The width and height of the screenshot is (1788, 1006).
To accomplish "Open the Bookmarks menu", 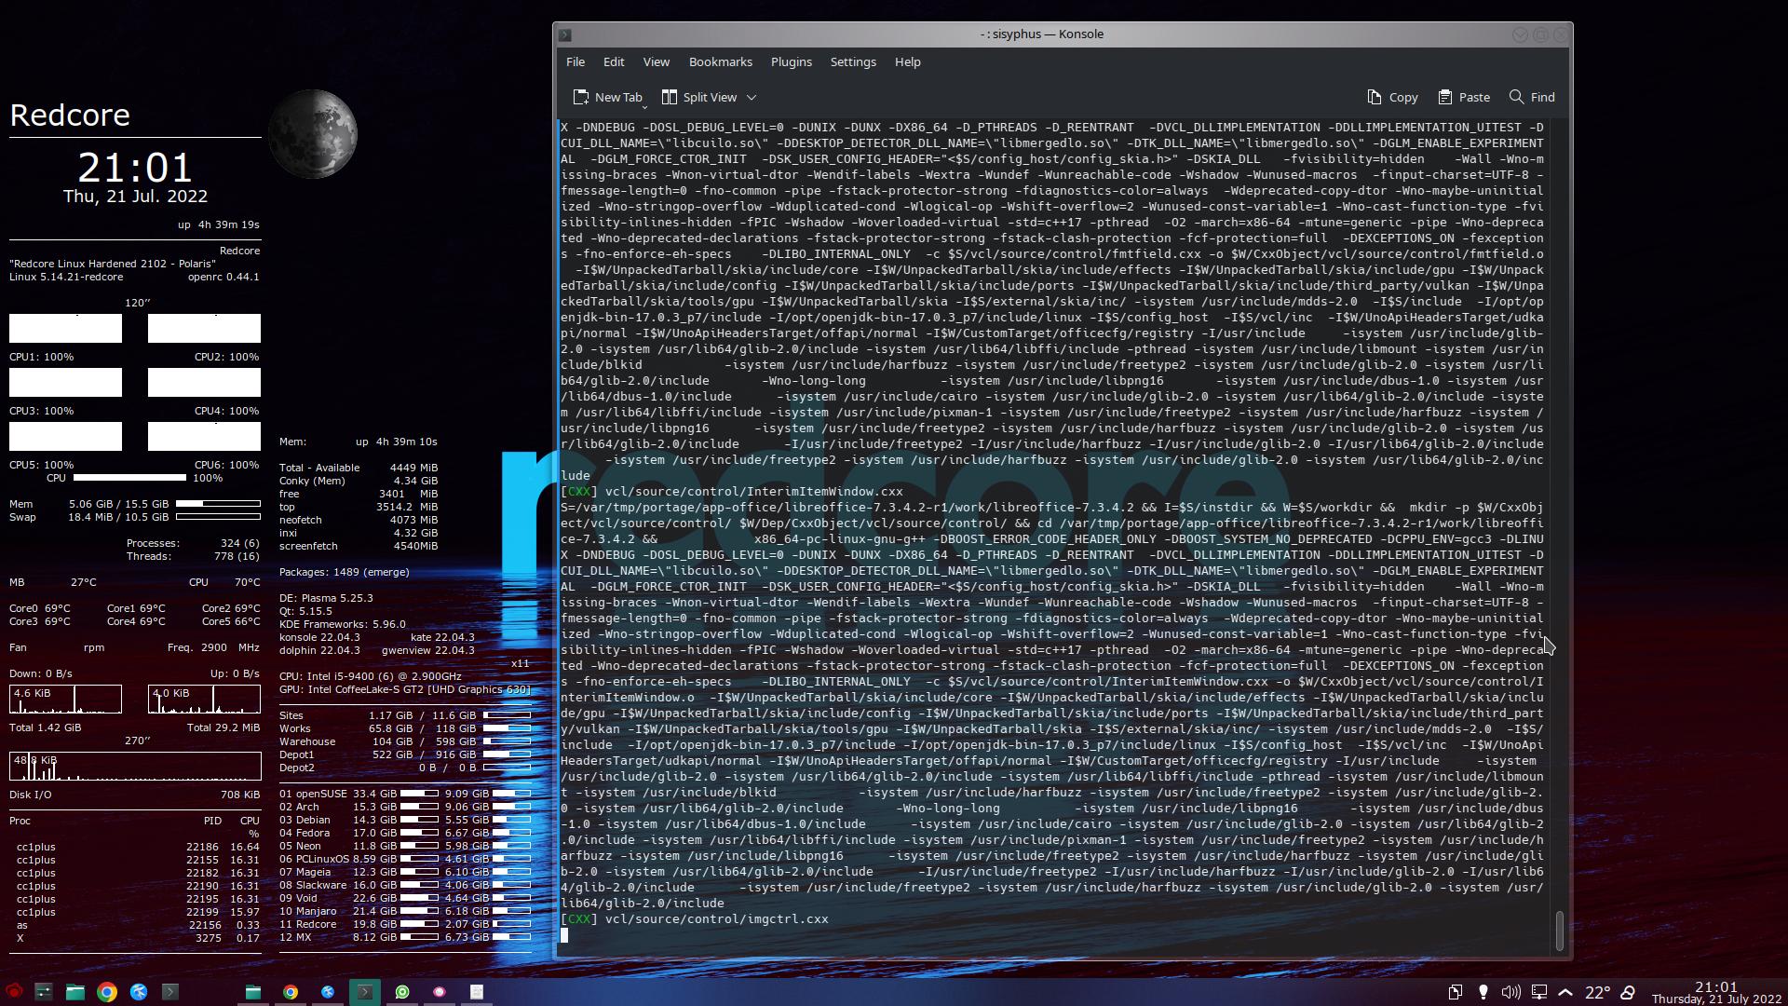I will pos(721,61).
